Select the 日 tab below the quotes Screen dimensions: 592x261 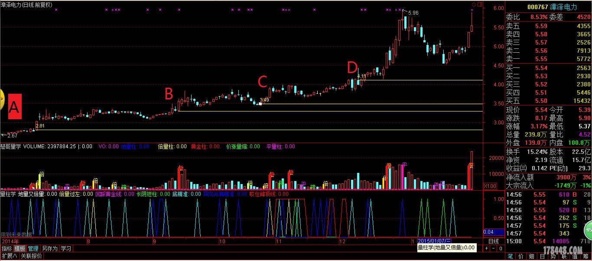[x=543, y=256]
